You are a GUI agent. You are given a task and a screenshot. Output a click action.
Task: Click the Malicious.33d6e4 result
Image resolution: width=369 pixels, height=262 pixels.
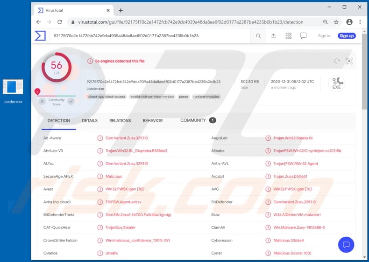289,241
